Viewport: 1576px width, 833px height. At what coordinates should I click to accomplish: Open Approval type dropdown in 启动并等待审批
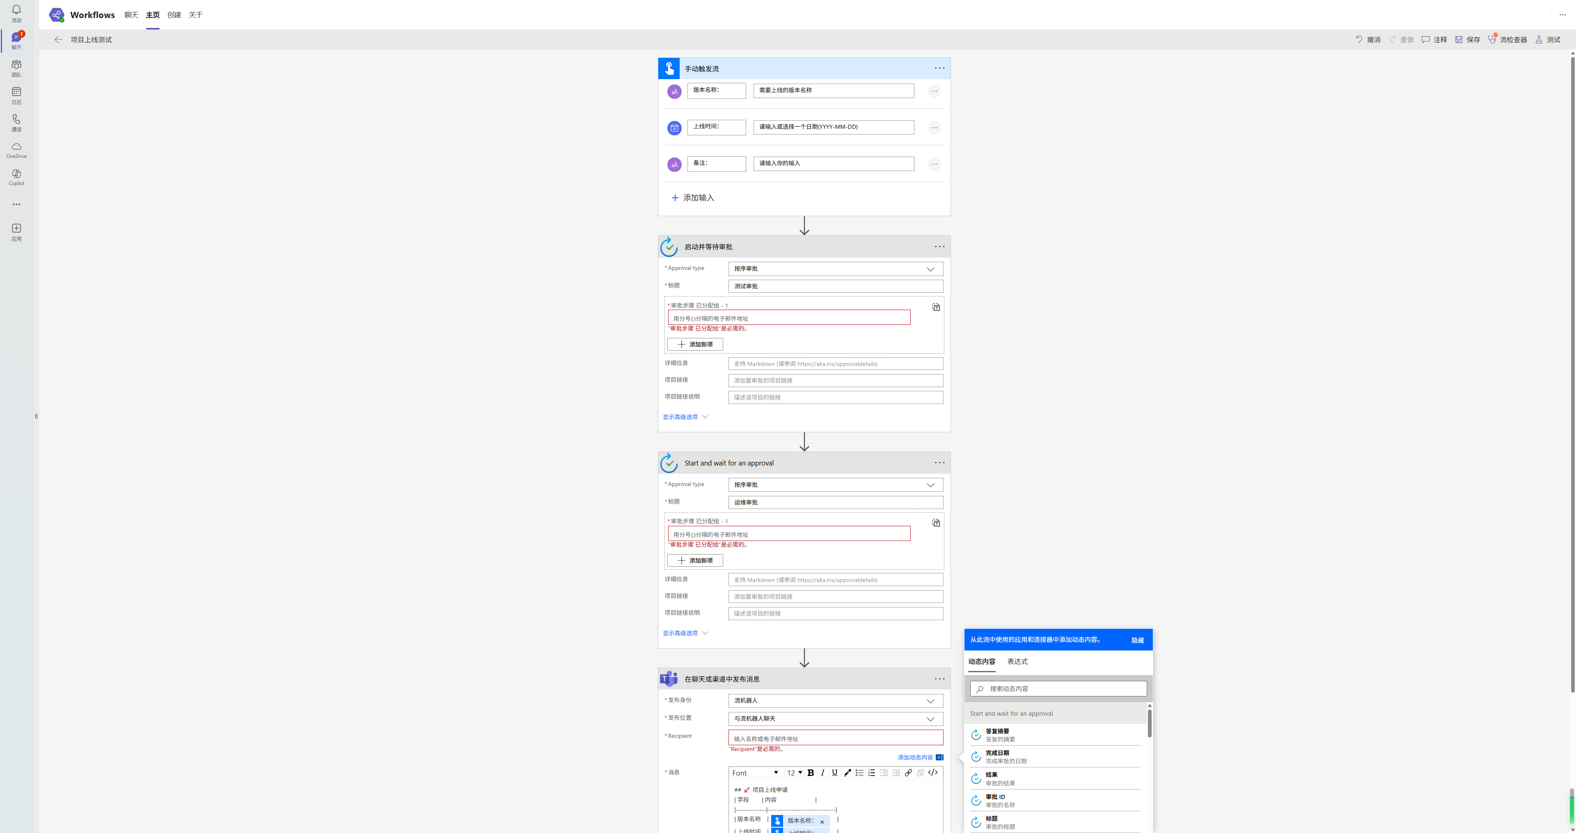pos(835,269)
